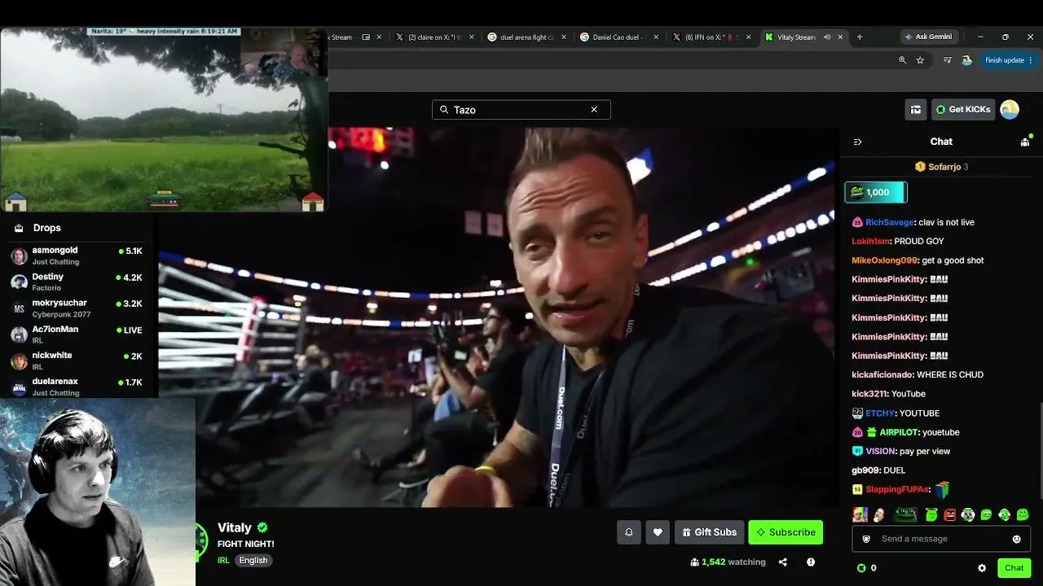This screenshot has height=586, width=1043.
Task: Click the 1,000 gift goal badge
Action: tap(876, 192)
